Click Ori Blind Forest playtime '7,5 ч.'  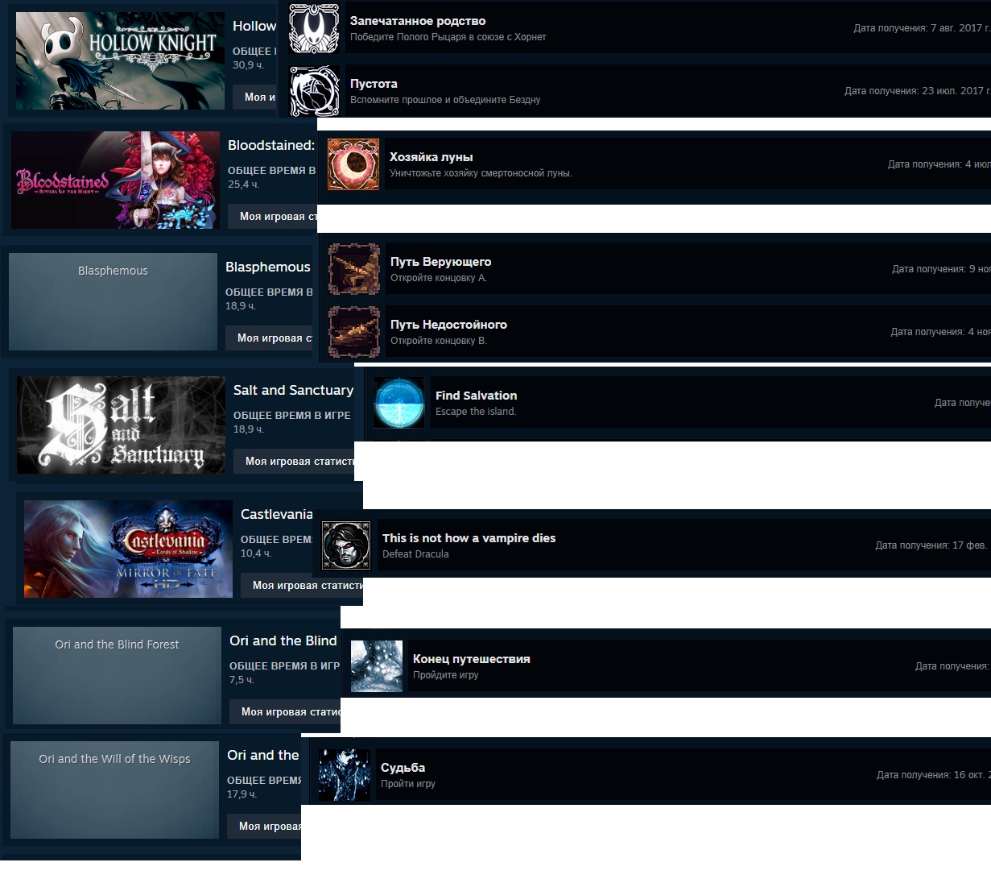click(x=242, y=680)
